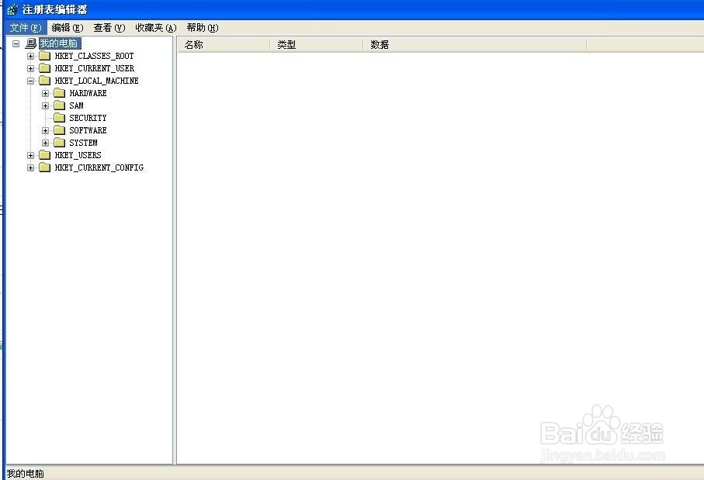Select the HARDWARE key label

point(88,93)
